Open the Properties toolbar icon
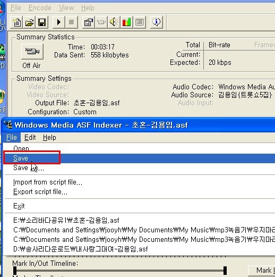The image size is (275, 277). click(89, 22)
